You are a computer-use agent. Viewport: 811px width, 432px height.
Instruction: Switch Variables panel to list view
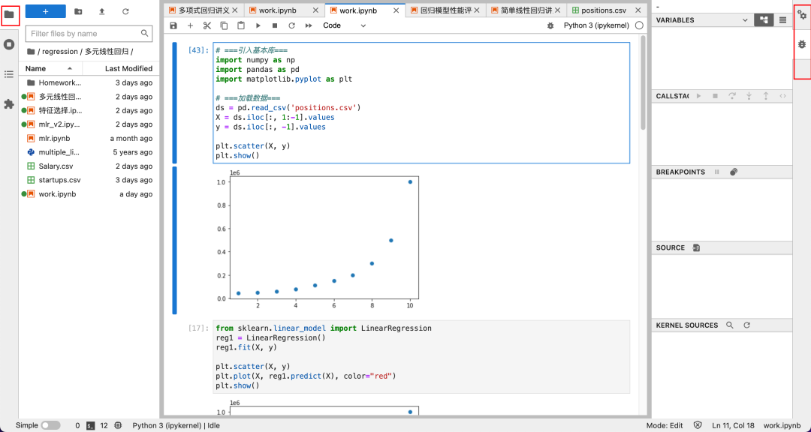783,19
